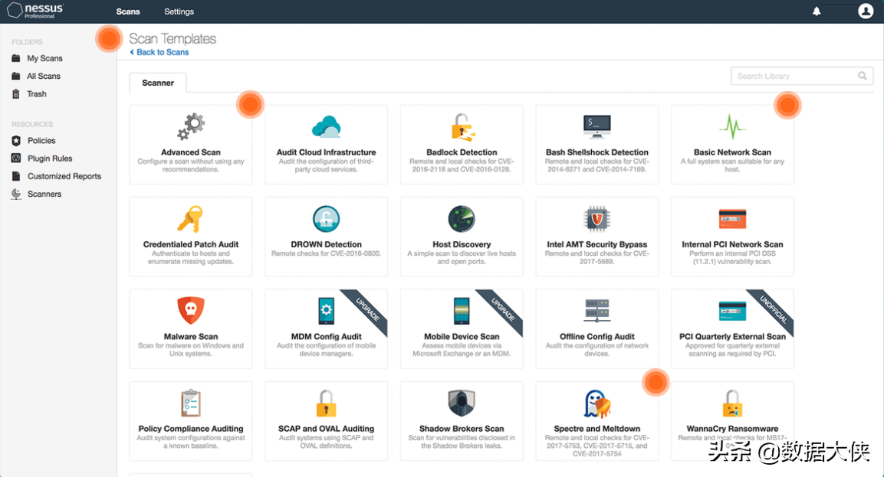Viewport: 884px width, 477px height.
Task: Select the Spectre and Meltdown ghost icon
Action: point(597,403)
